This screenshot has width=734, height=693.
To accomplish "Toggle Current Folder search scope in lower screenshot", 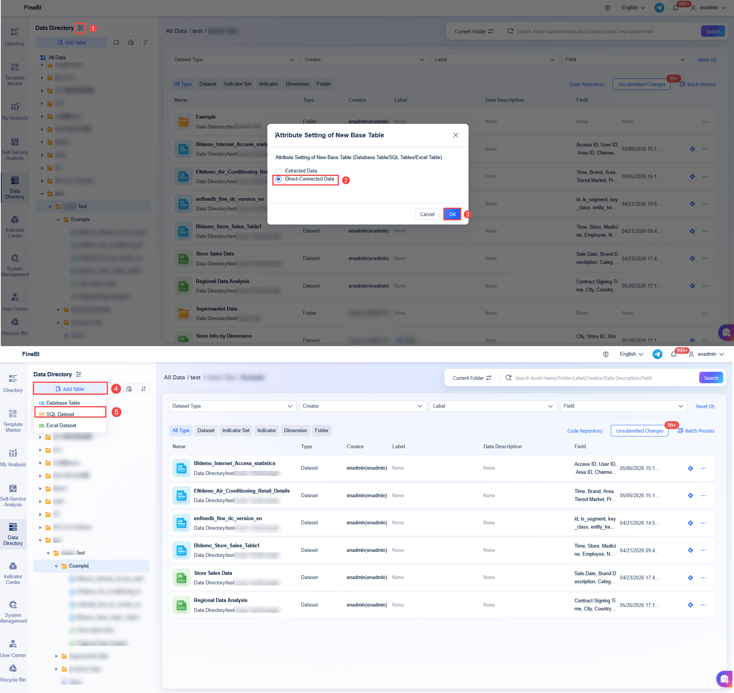I will (472, 378).
